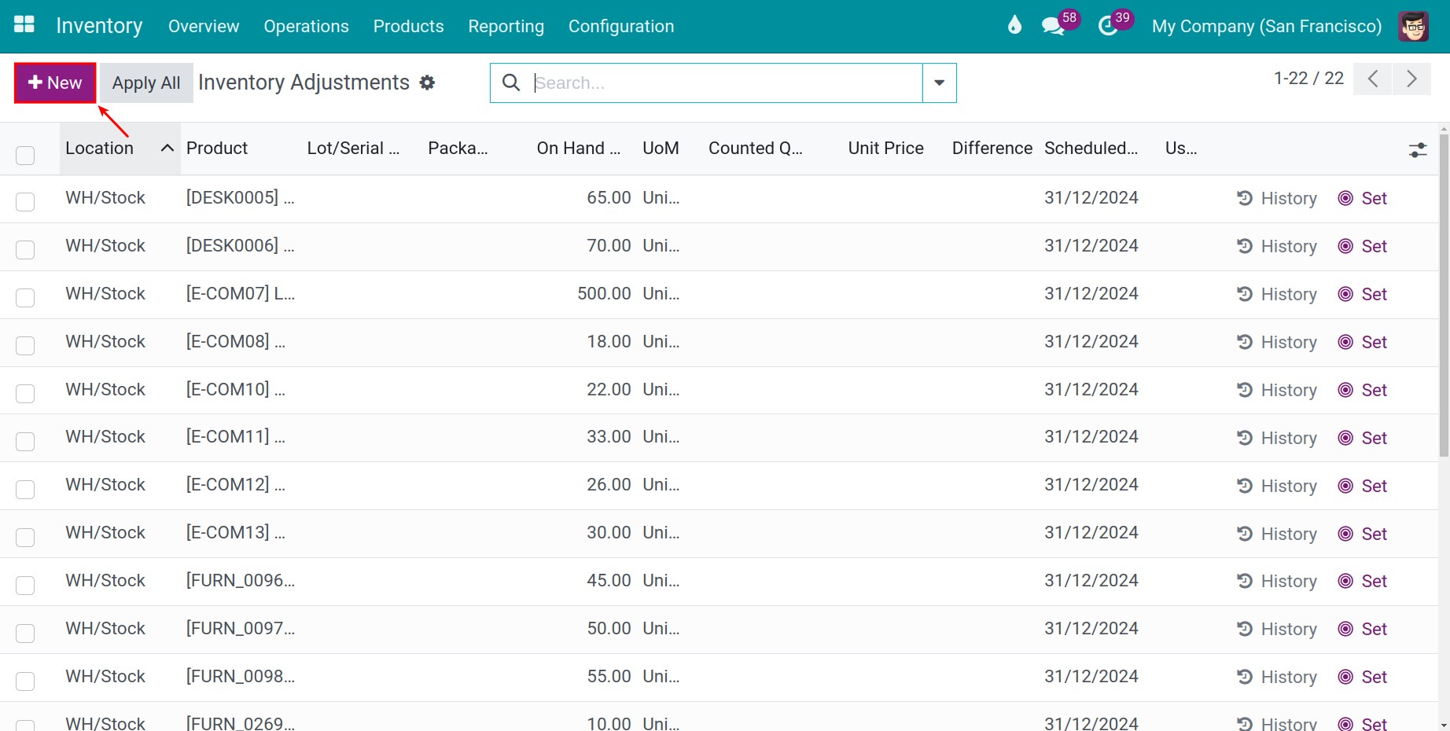This screenshot has height=731, width=1450.
Task: Click Set for E-COM11 row
Action: (1363, 438)
